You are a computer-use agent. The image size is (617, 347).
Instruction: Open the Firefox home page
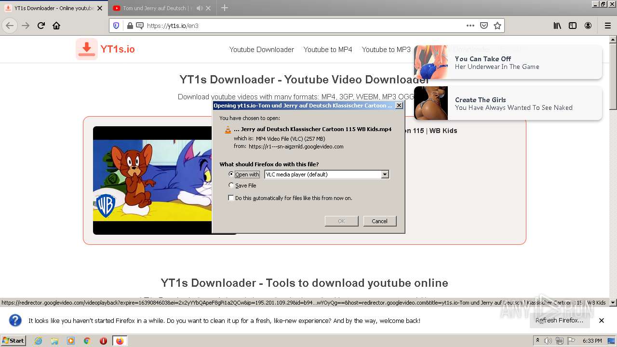pos(56,26)
